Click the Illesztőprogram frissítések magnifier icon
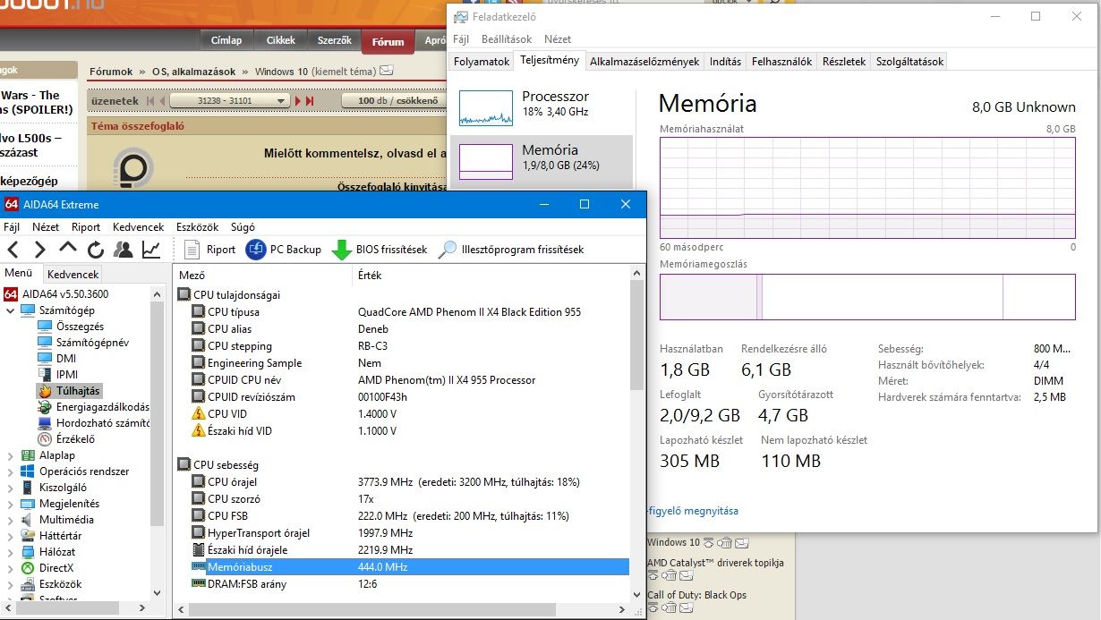The height and width of the screenshot is (620, 1101). 448,250
